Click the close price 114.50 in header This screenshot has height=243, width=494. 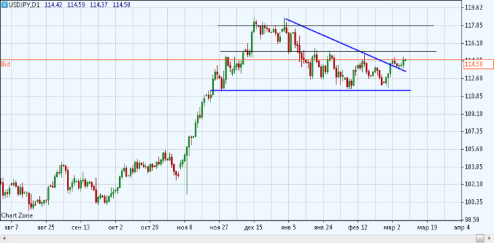(x=121, y=5)
